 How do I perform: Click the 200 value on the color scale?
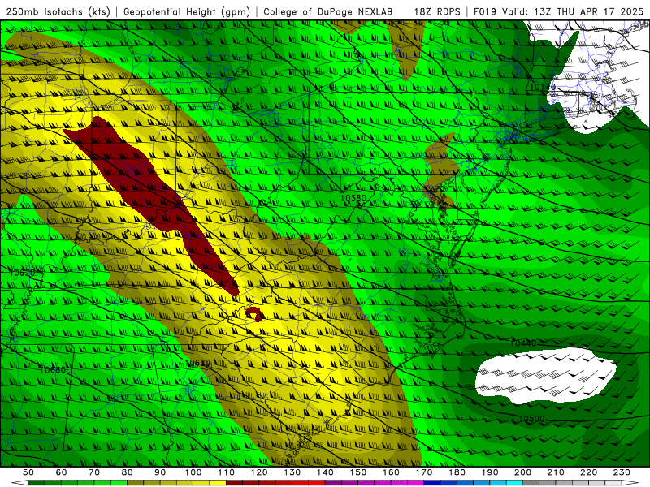click(522, 472)
